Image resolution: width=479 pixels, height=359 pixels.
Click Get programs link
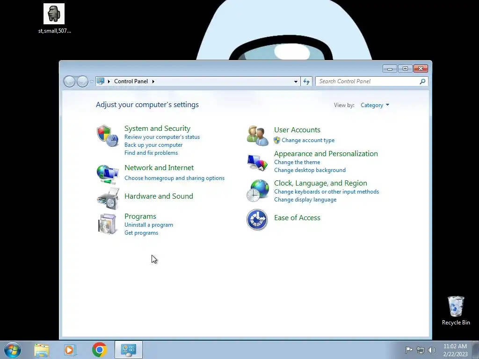(x=141, y=233)
